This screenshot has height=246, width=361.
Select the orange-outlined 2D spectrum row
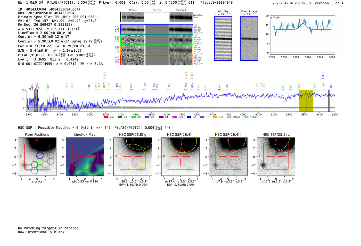[x=157, y=50]
